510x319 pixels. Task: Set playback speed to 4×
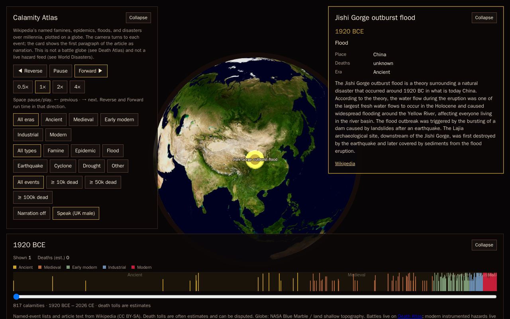pyautogui.click(x=77, y=87)
